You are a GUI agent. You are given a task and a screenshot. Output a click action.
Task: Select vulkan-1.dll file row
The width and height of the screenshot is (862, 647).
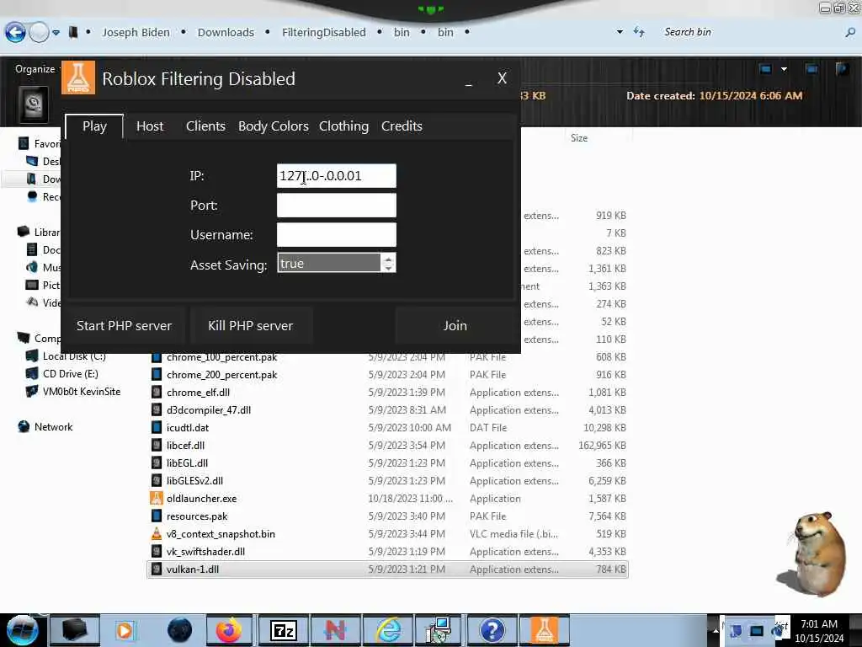(387, 569)
